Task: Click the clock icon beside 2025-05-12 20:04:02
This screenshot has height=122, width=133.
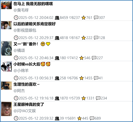Action: coord(16,18)
